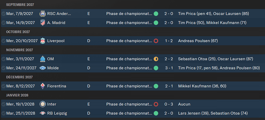
Task: Click the Fiorentina team name
Action: (56, 86)
